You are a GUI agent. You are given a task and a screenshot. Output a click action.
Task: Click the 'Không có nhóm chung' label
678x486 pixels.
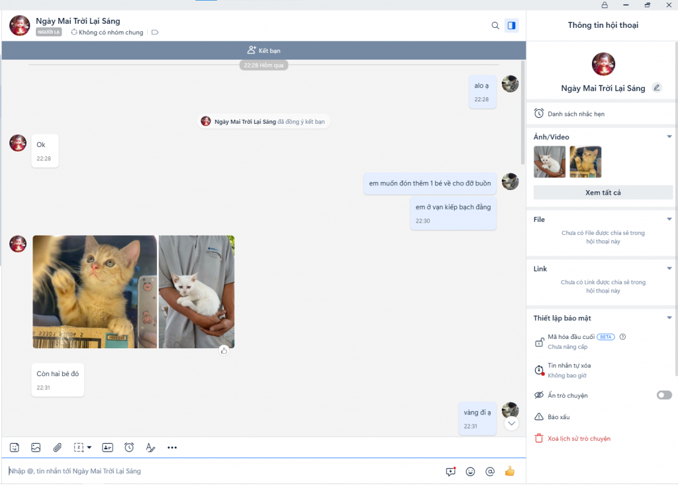coord(111,32)
